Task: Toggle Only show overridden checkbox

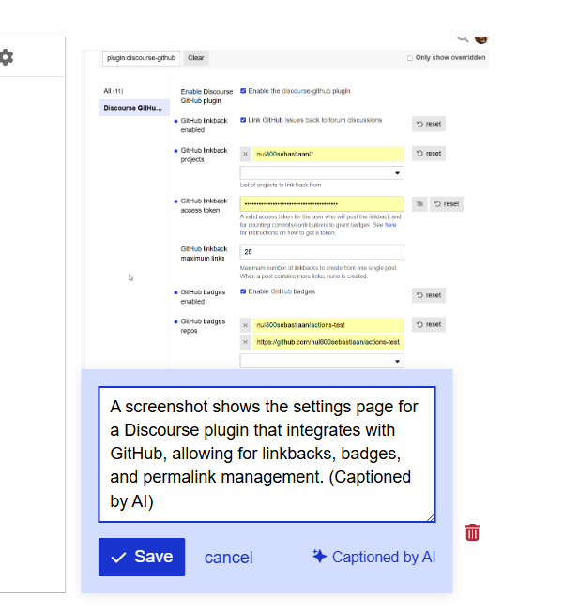Action: coord(410,58)
